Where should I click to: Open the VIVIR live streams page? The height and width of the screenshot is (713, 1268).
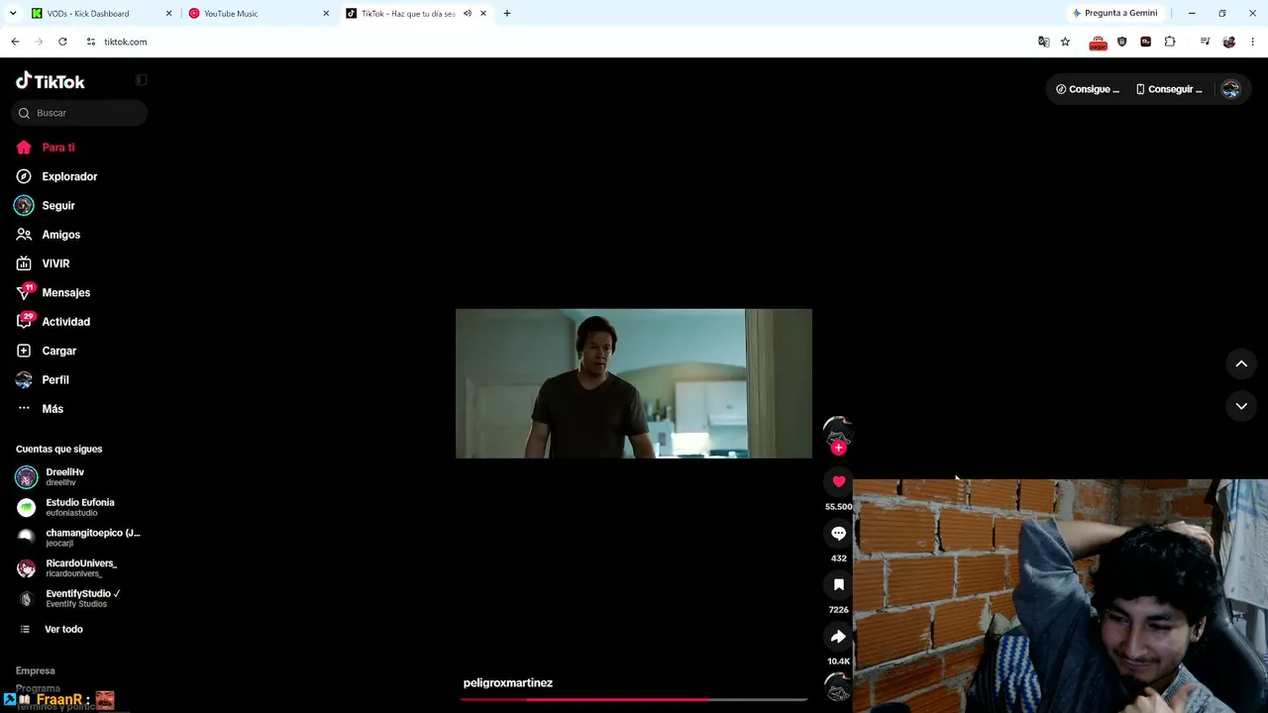(x=43, y=263)
